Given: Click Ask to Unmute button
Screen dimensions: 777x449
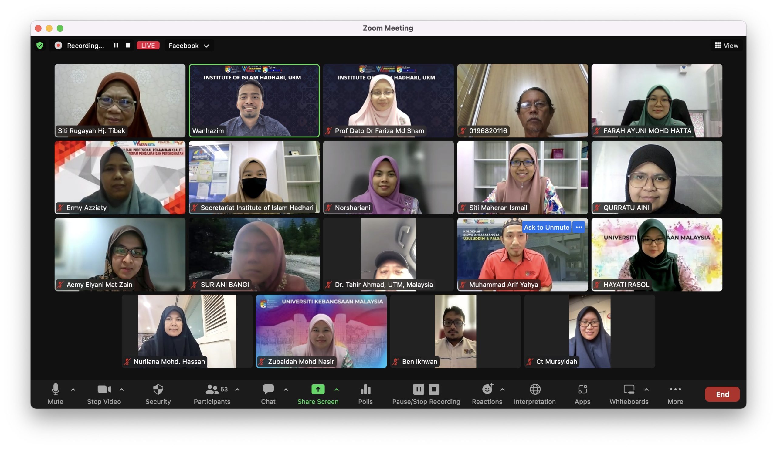Looking at the screenshot, I should [x=546, y=228].
